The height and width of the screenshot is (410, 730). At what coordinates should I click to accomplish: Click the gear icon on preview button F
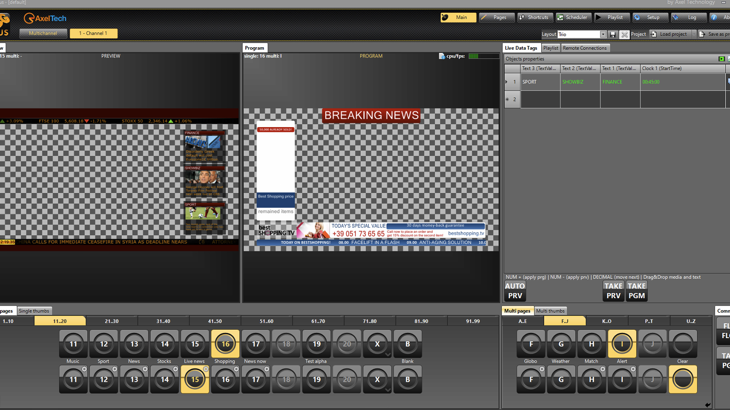(542, 369)
